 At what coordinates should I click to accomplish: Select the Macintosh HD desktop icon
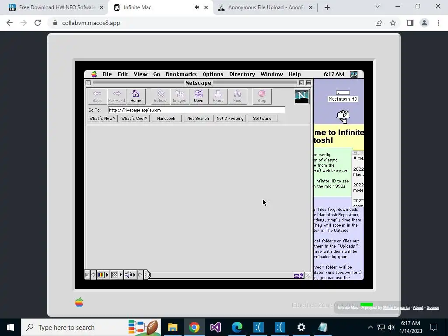pos(343,96)
